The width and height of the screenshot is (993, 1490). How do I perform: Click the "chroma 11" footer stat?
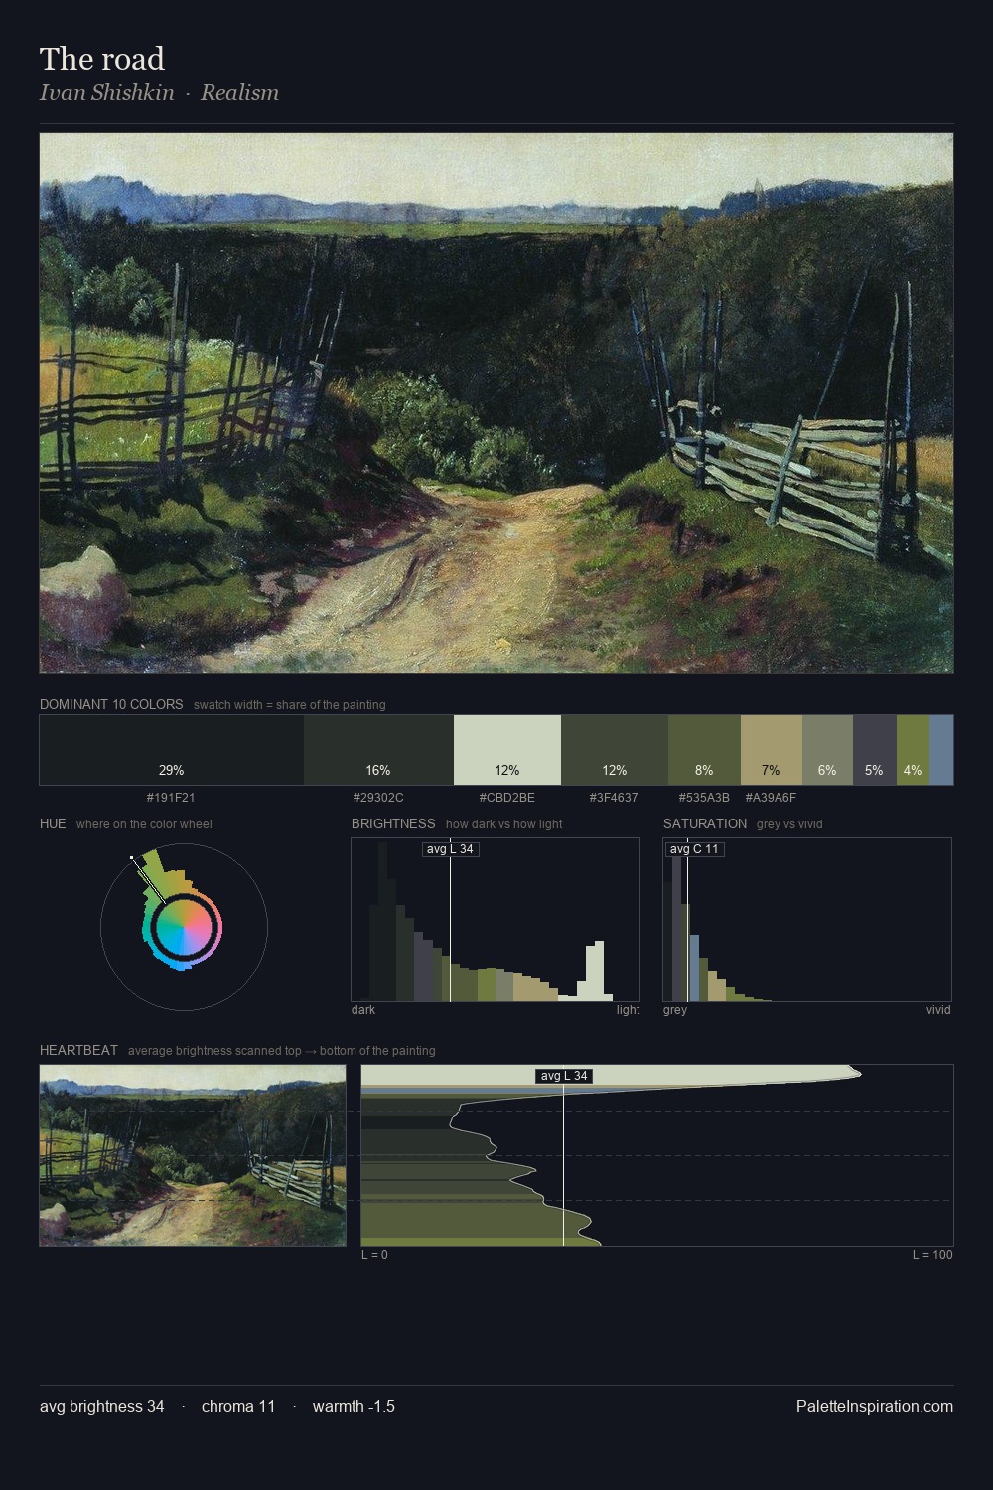pos(238,1406)
